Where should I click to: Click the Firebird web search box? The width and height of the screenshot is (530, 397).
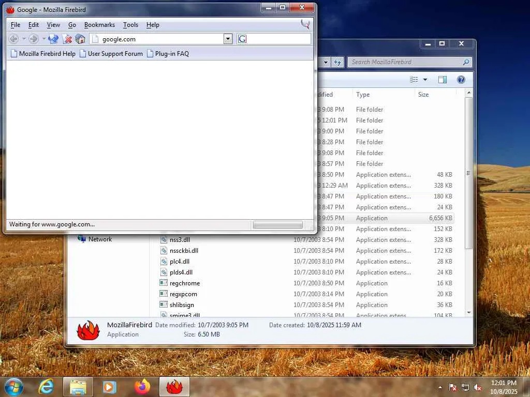pyautogui.click(x=274, y=39)
